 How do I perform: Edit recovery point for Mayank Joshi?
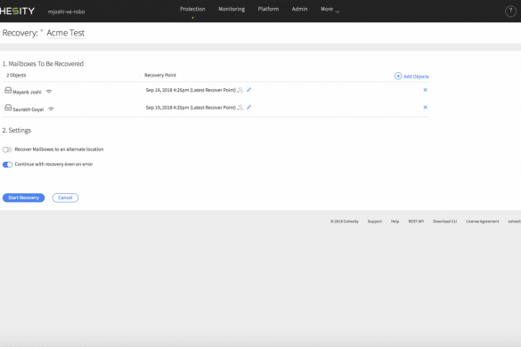[248, 90]
